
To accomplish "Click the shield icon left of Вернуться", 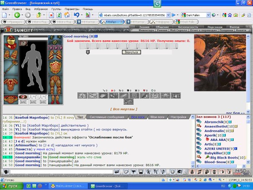I will pyautogui.click(x=88, y=52).
